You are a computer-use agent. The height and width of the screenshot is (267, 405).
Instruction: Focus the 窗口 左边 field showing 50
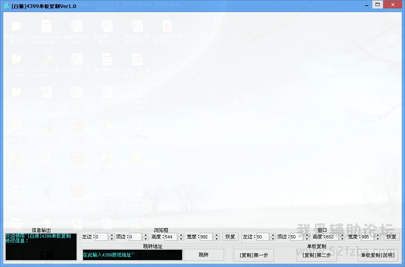point(263,237)
